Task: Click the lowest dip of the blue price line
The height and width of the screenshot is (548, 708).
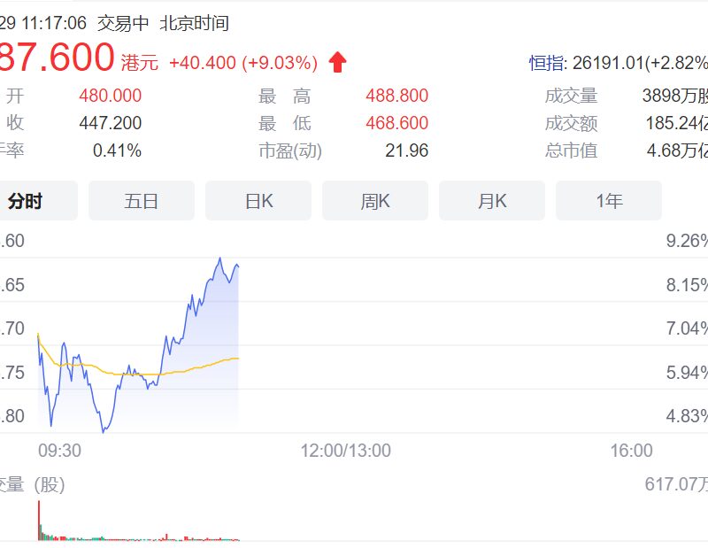Action: click(x=104, y=431)
